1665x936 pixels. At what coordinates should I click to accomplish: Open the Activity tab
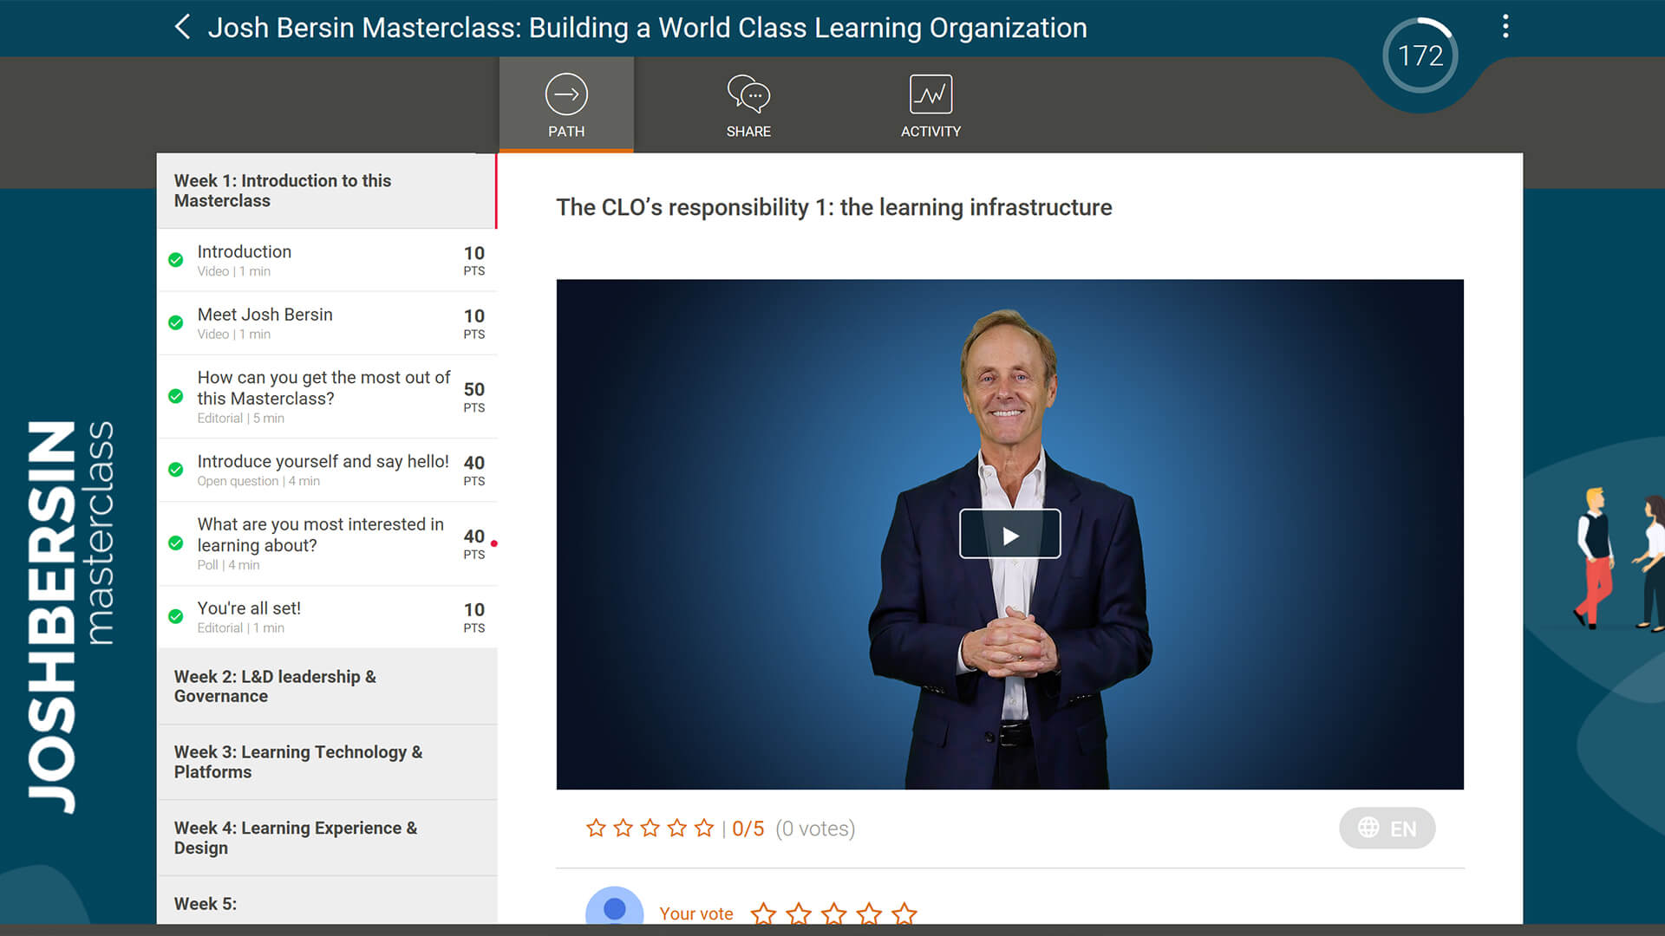click(930, 106)
